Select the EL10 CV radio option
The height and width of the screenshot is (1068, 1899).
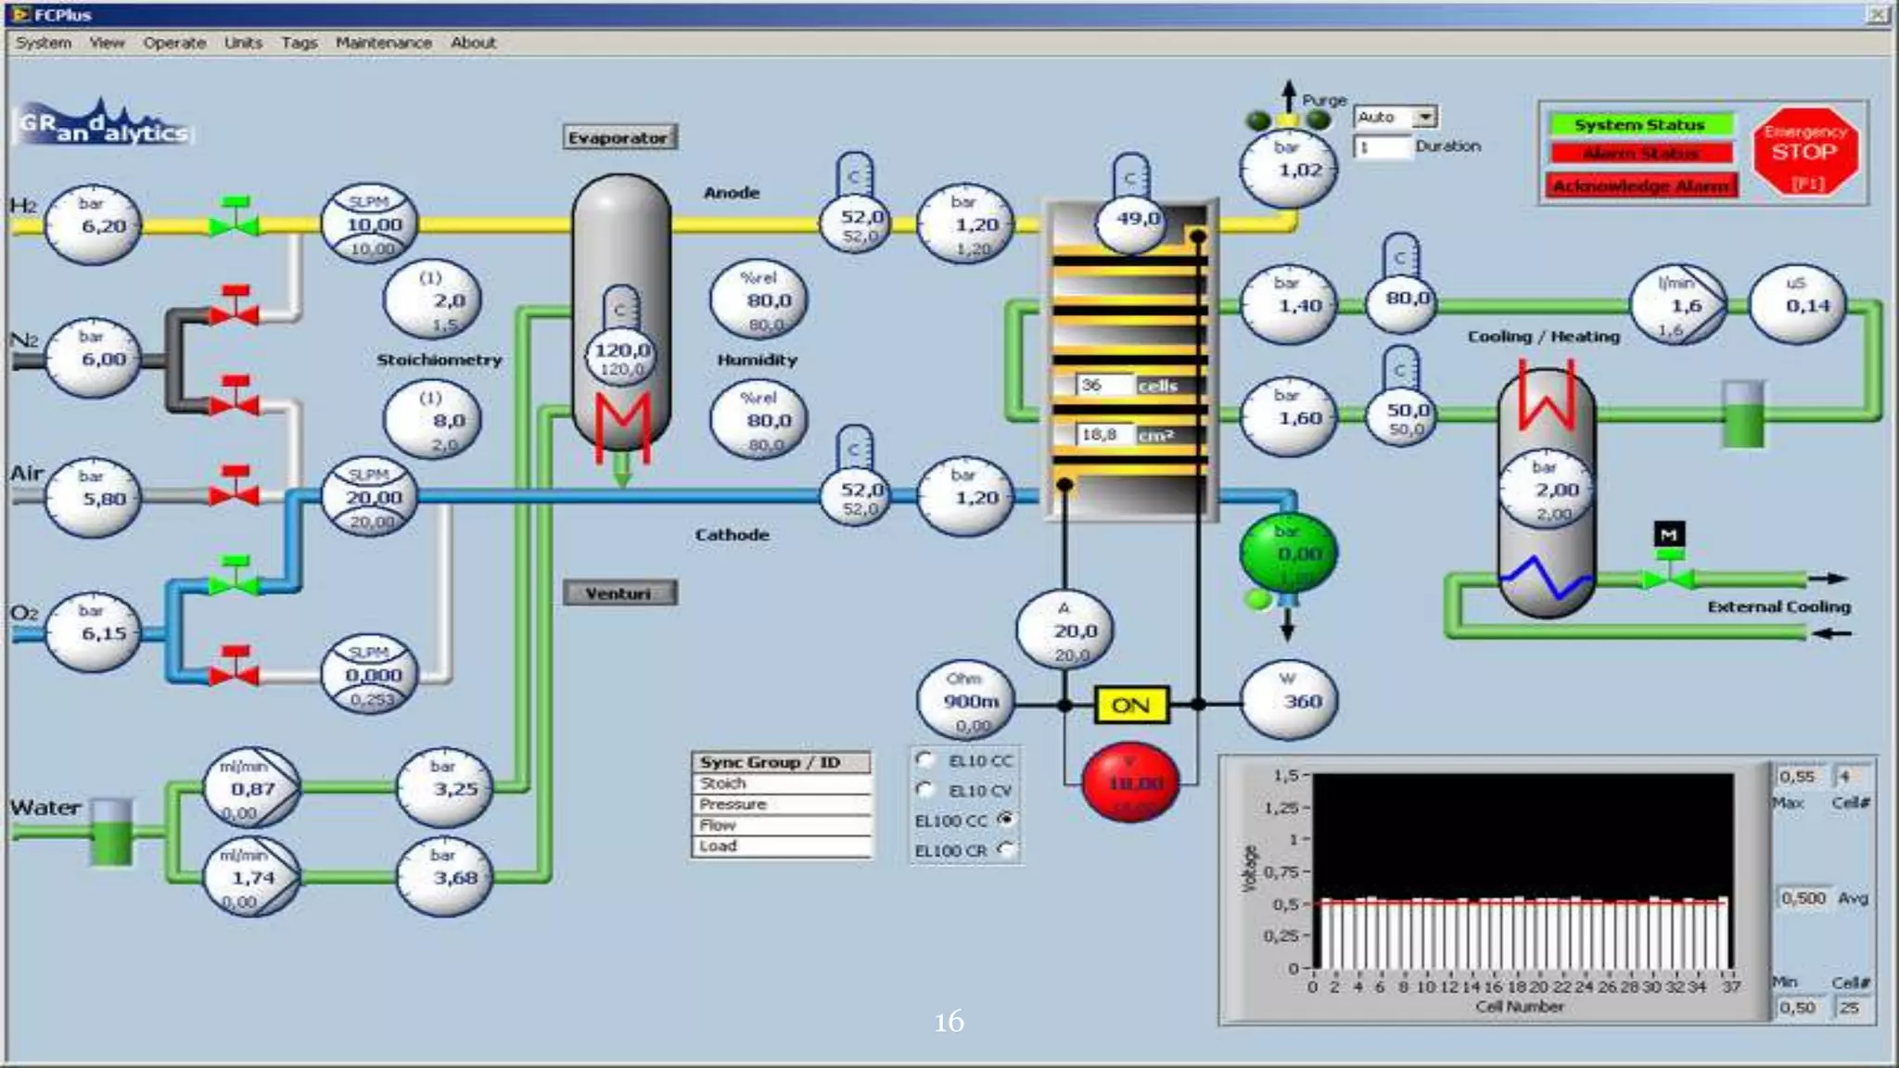[924, 790]
